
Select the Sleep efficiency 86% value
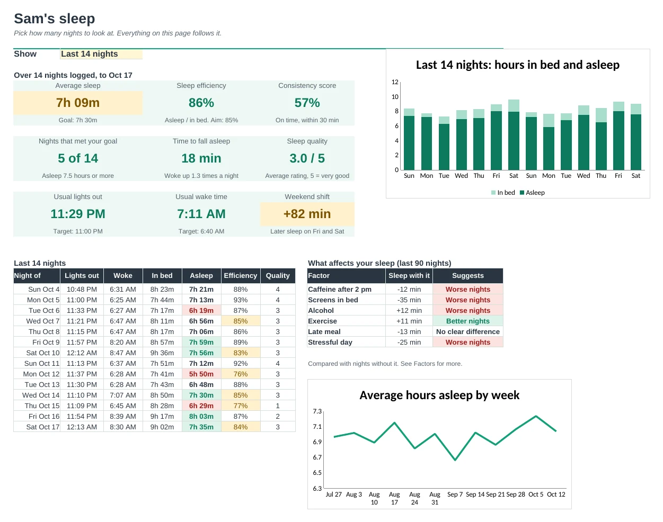[201, 103]
